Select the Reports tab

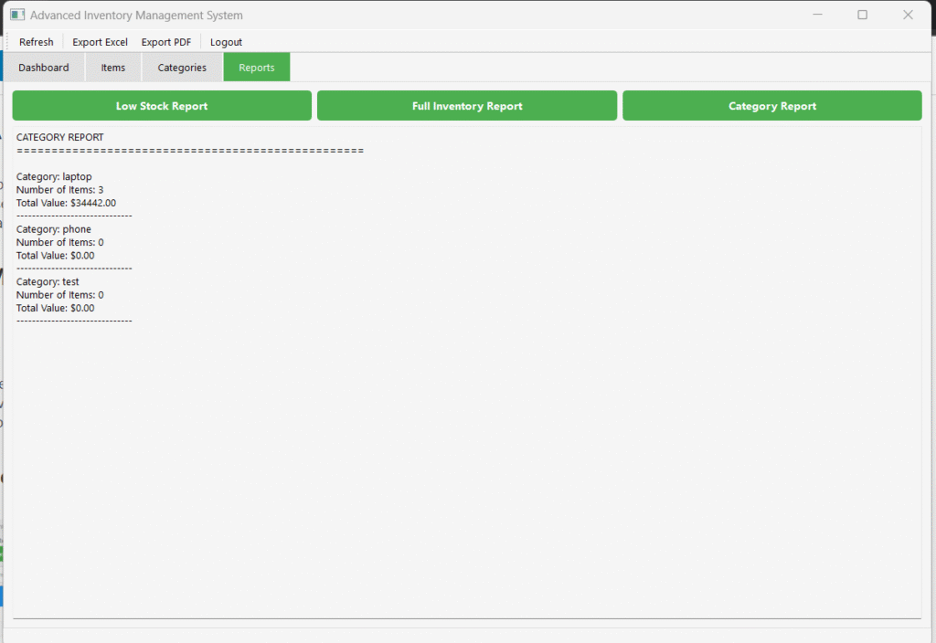257,67
